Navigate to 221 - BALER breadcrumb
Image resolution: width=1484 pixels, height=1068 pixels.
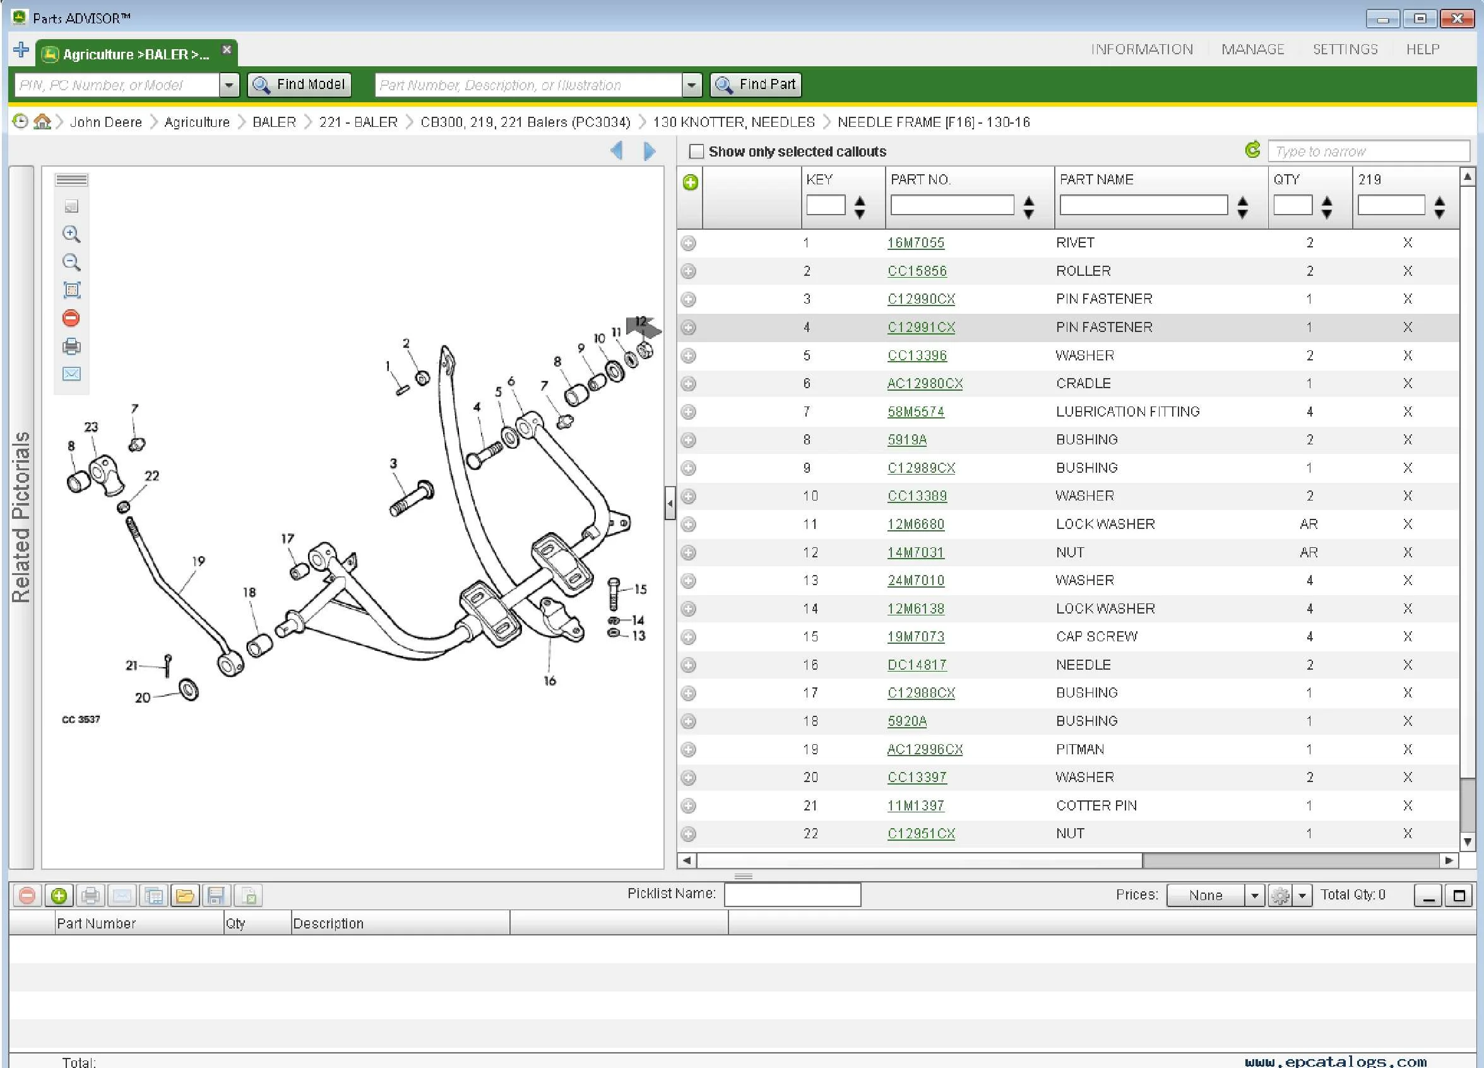click(358, 122)
